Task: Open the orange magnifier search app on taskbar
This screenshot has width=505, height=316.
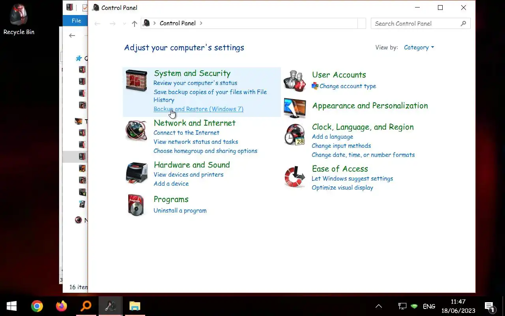Action: 86,306
